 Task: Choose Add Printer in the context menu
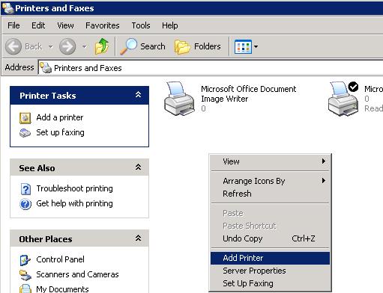tap(270, 258)
